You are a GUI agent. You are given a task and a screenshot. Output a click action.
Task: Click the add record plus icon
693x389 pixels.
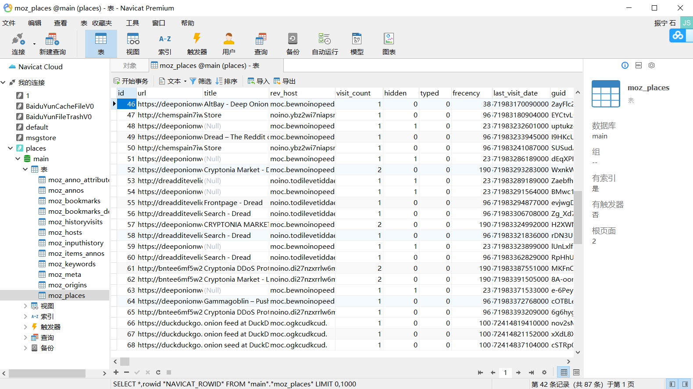pos(116,372)
